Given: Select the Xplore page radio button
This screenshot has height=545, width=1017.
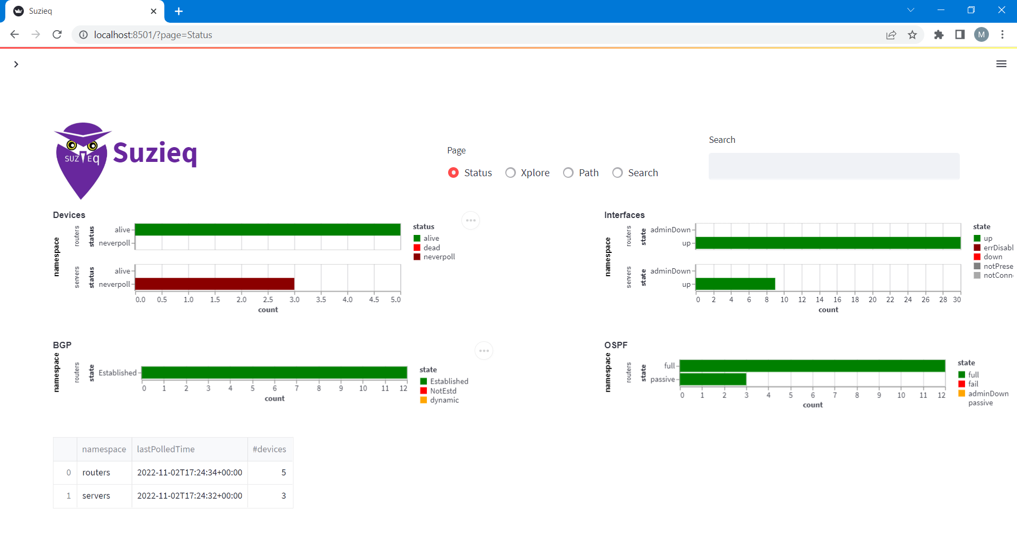Looking at the screenshot, I should tap(510, 172).
